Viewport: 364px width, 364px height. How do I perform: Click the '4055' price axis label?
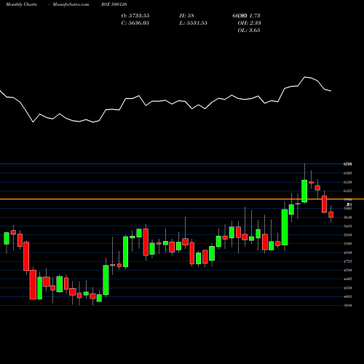348,296
